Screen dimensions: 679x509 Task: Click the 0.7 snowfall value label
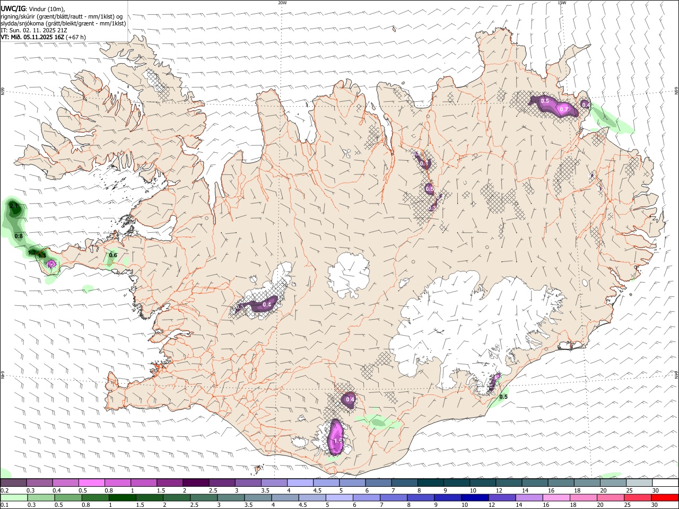tap(564, 110)
